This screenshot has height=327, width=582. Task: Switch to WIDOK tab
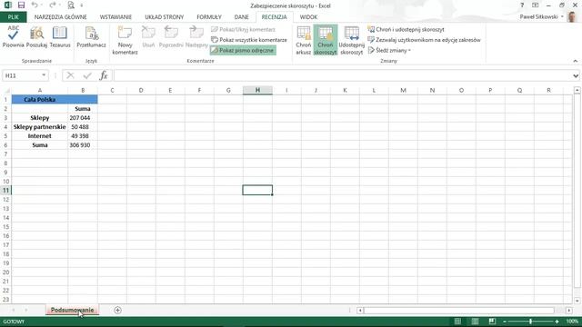click(x=308, y=17)
